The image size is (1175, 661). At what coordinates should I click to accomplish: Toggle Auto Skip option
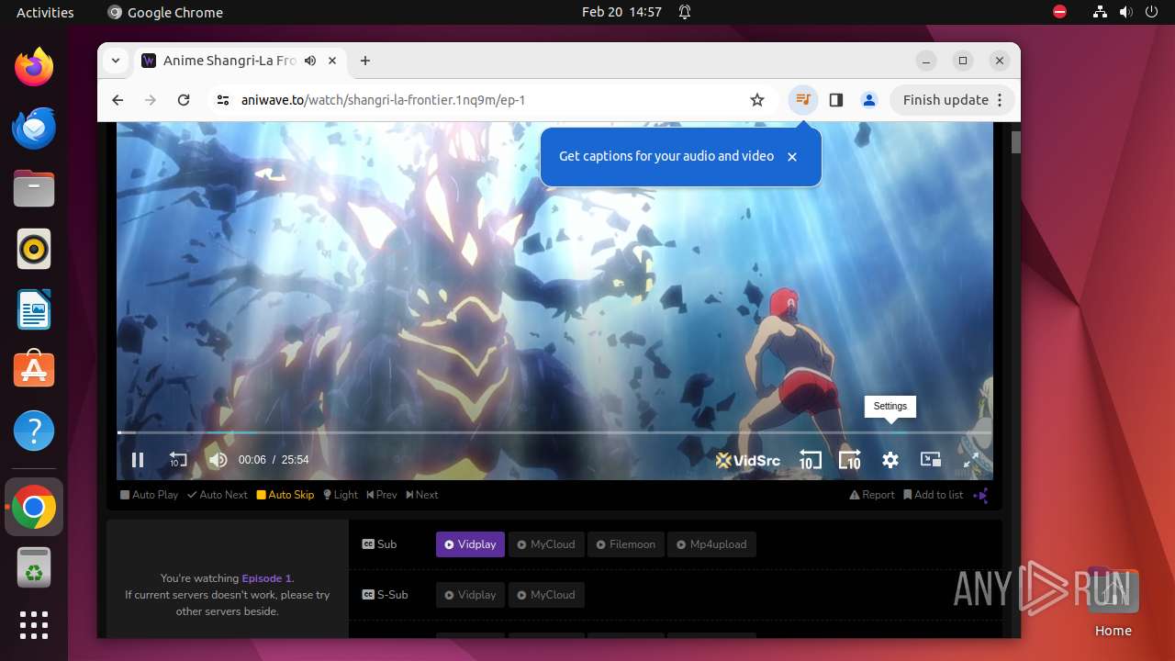(285, 495)
